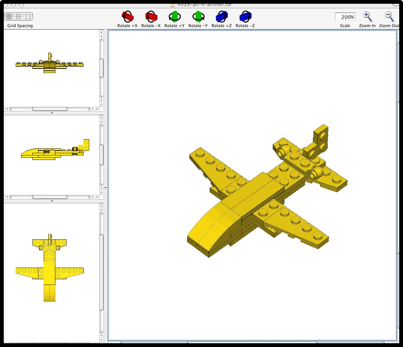This screenshot has width=403, height=347.
Task: Click the Scale field showing 200%
Action: click(x=345, y=17)
